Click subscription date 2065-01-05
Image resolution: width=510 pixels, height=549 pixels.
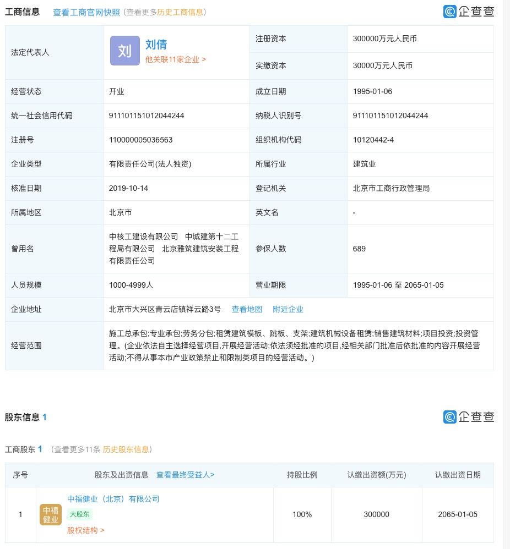tap(458, 514)
